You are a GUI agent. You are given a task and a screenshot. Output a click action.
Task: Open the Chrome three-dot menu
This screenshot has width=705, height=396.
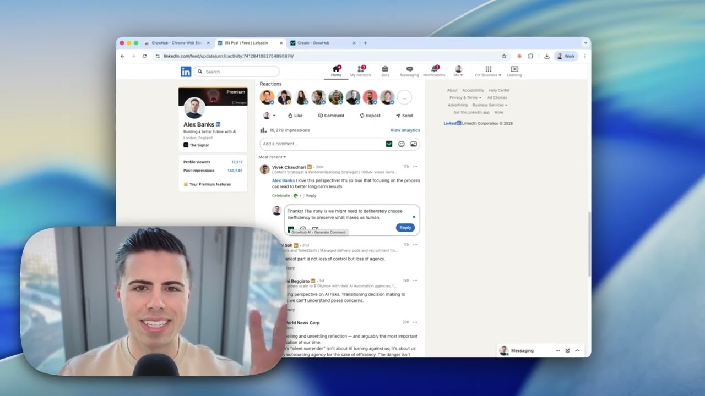point(585,56)
